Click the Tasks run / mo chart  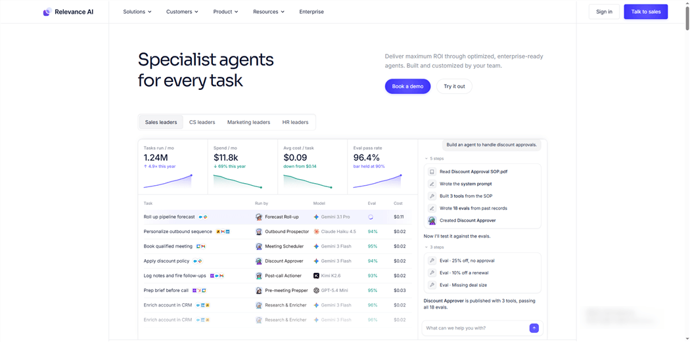(x=168, y=182)
